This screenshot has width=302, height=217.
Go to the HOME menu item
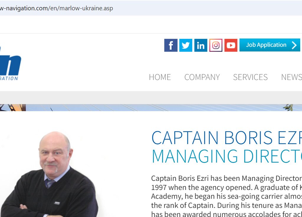160,77
